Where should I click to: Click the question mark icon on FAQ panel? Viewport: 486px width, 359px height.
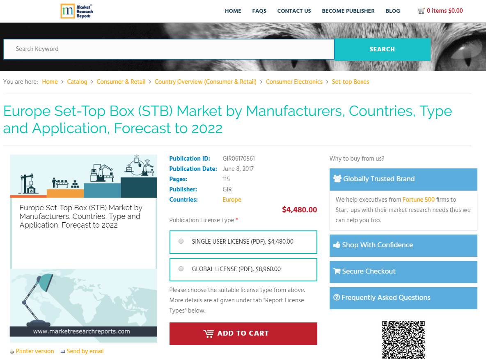pyautogui.click(x=337, y=297)
